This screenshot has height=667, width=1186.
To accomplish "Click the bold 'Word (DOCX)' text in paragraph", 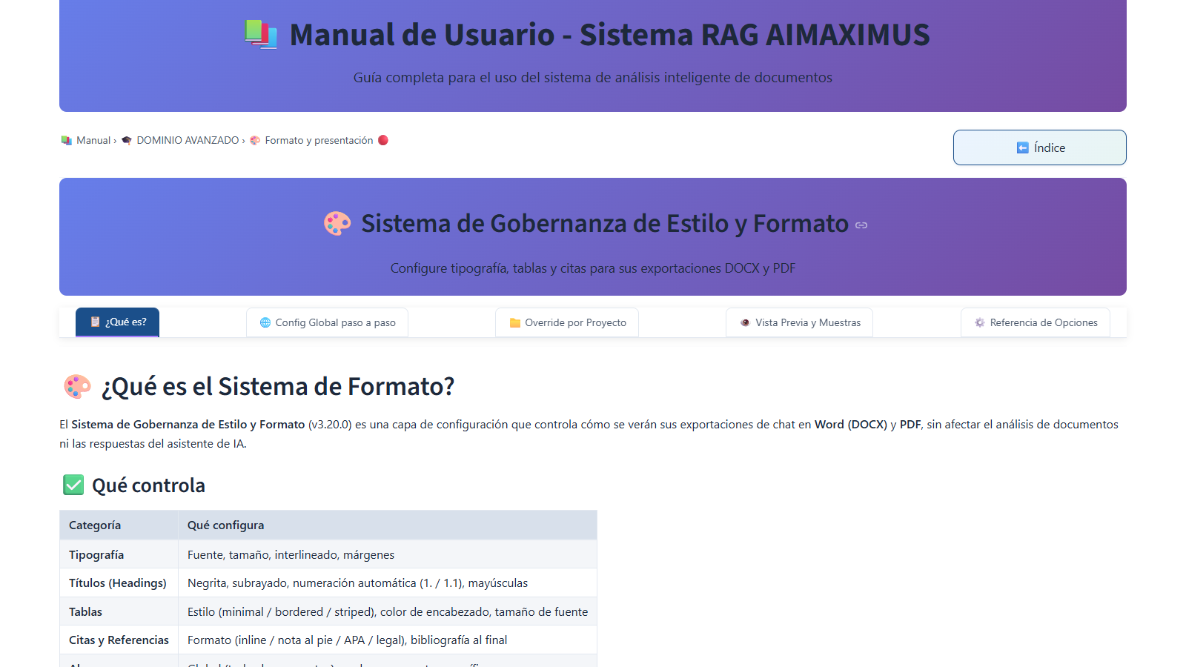I will tap(851, 424).
